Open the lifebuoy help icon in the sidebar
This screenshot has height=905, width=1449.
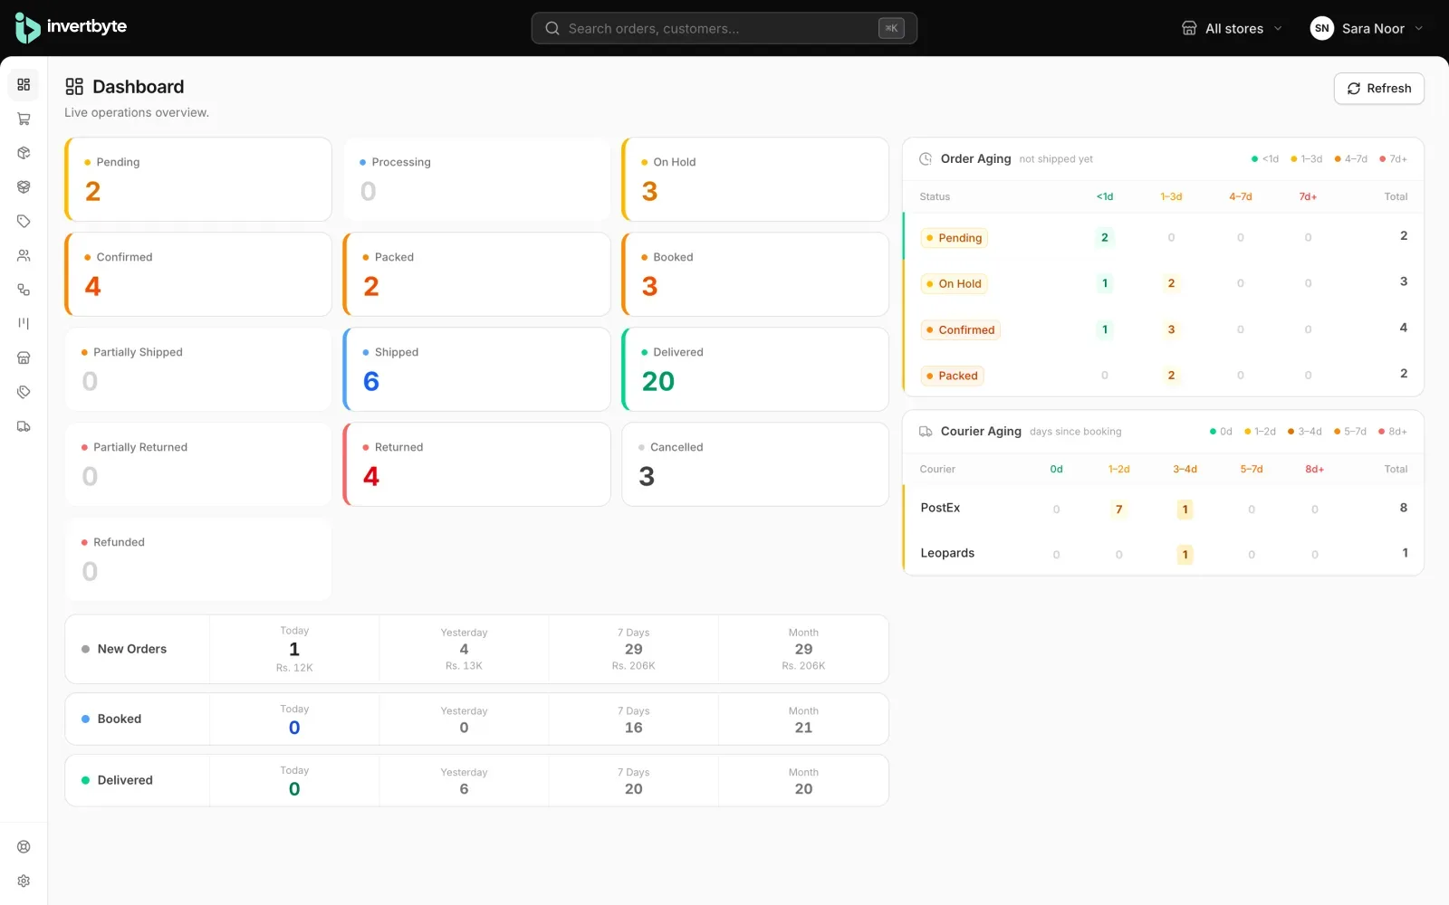(x=24, y=847)
